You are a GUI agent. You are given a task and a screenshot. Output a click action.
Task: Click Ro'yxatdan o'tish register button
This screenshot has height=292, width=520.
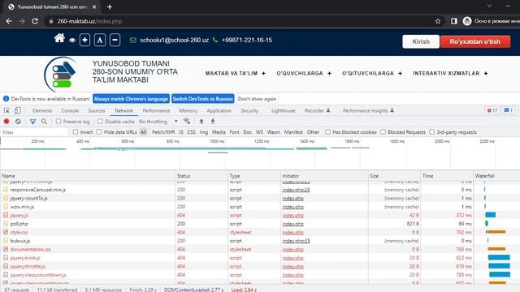(x=475, y=41)
